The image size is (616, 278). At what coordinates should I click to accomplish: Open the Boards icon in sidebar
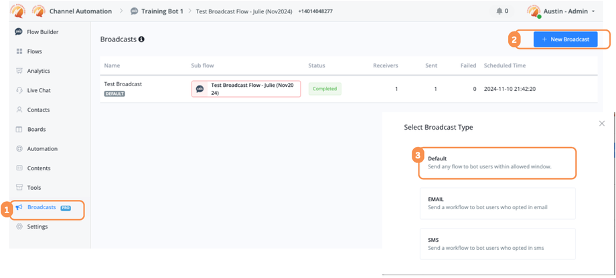(19, 129)
